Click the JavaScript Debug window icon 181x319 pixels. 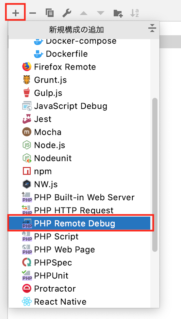tap(27, 106)
